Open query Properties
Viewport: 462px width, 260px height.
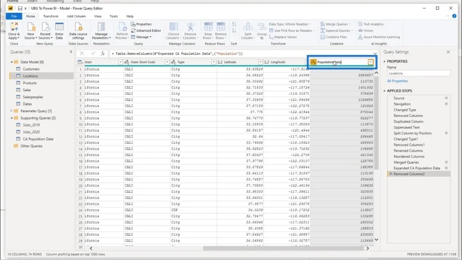pyautogui.click(x=141, y=24)
